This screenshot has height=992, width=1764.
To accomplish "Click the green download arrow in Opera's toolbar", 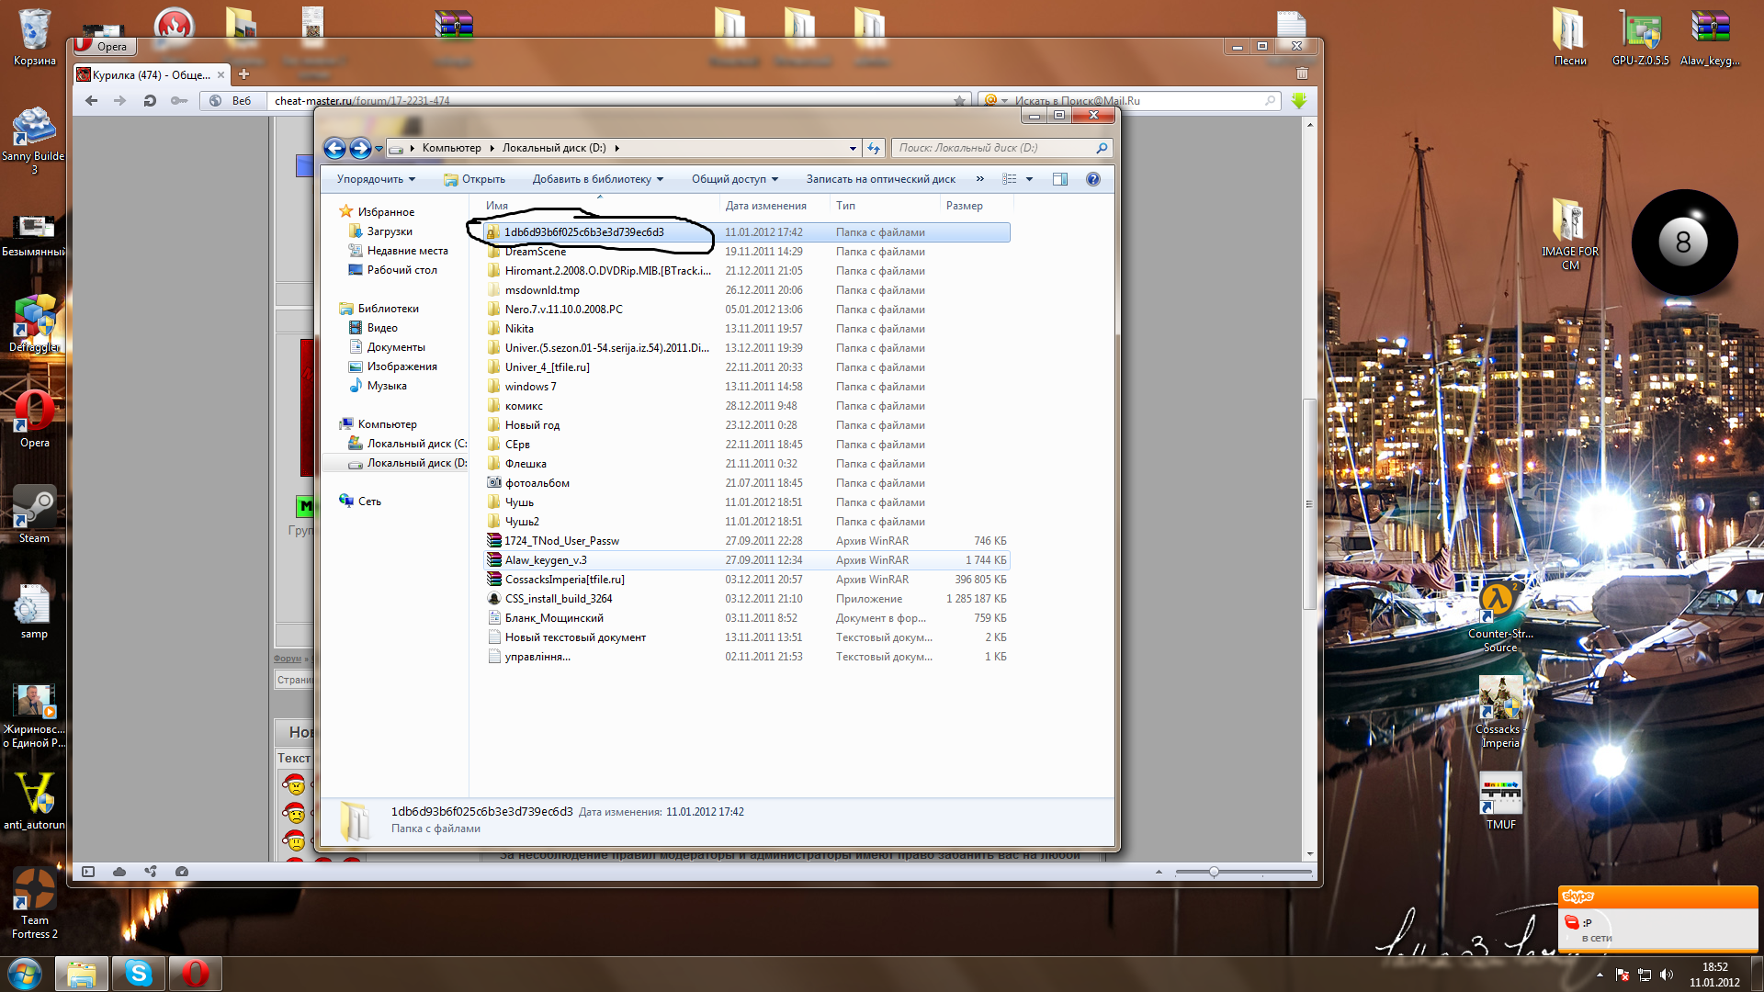I will [x=1298, y=101].
